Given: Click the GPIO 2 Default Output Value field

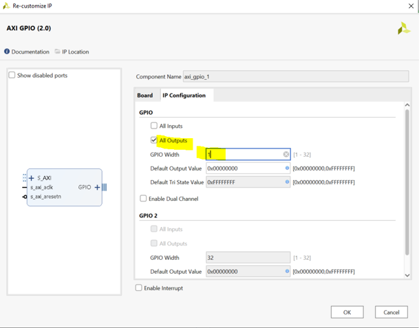Looking at the screenshot, I should click(248, 272).
